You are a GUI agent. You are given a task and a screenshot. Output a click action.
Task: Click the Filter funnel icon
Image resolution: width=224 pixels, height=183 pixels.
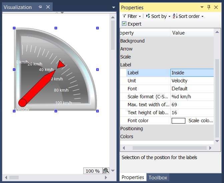[124, 16]
